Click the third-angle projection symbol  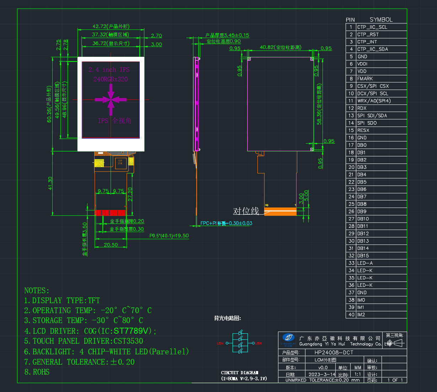pos(395,343)
